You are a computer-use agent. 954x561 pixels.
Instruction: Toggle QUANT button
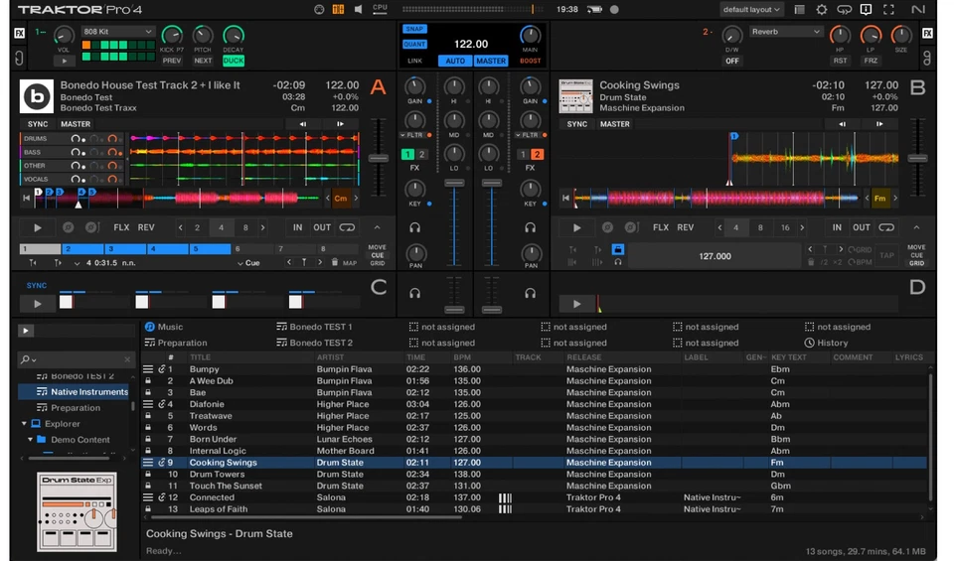coord(414,44)
